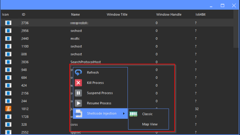The height and width of the screenshot is (135, 240).
Task: Click the blue Refresh arrow icon
Action: 78,72
